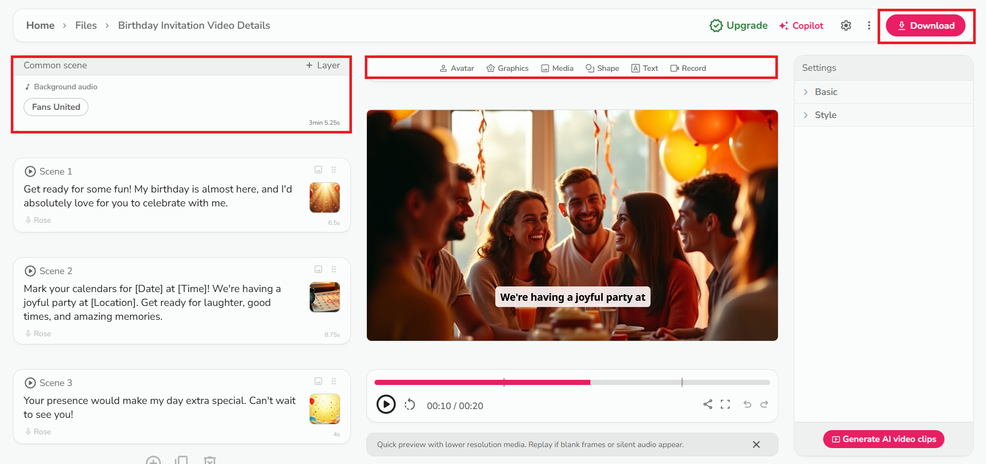Add a Layer to the common scene
This screenshot has width=986, height=464.
[x=323, y=65]
